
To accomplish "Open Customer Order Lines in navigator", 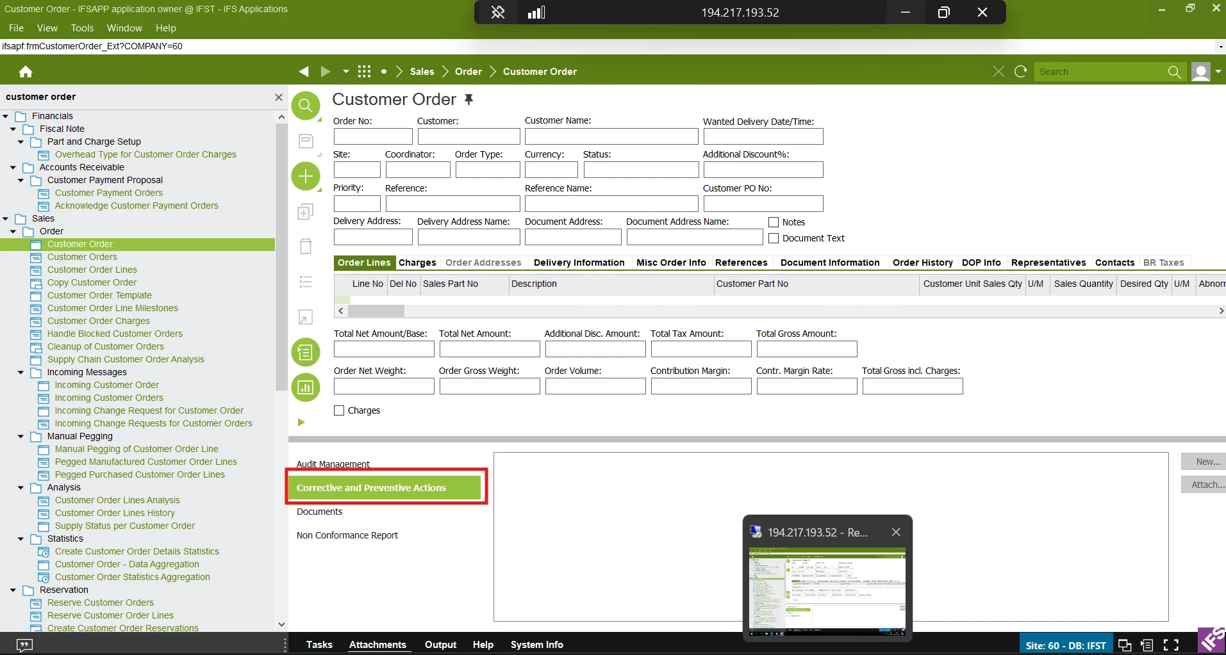I will [x=92, y=270].
